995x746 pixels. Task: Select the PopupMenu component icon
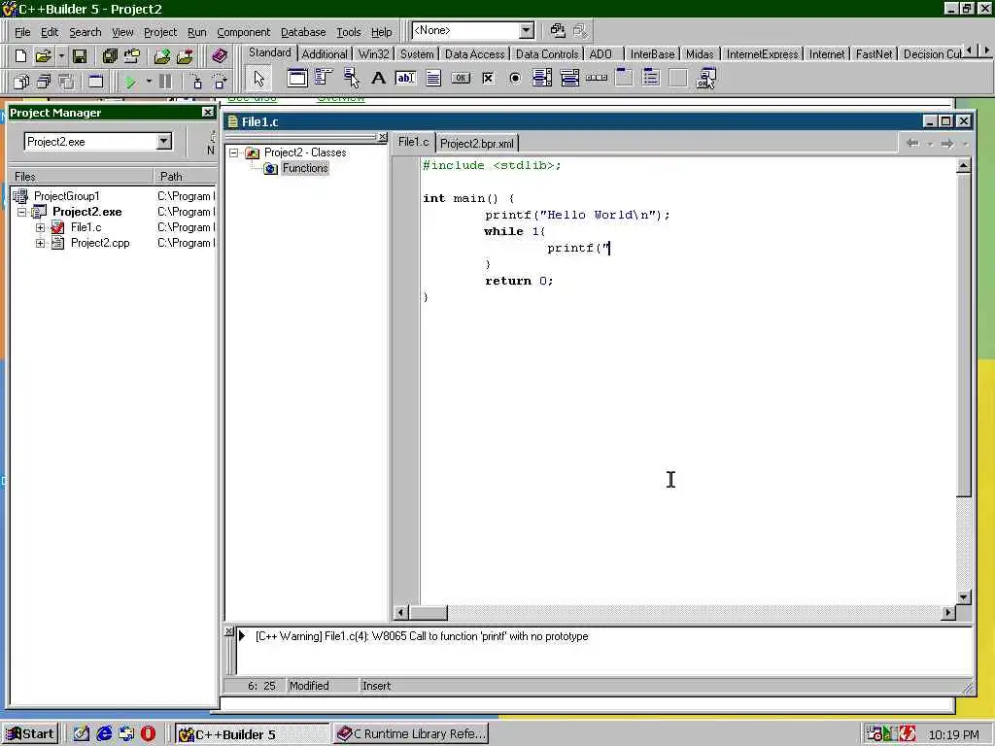(x=352, y=78)
